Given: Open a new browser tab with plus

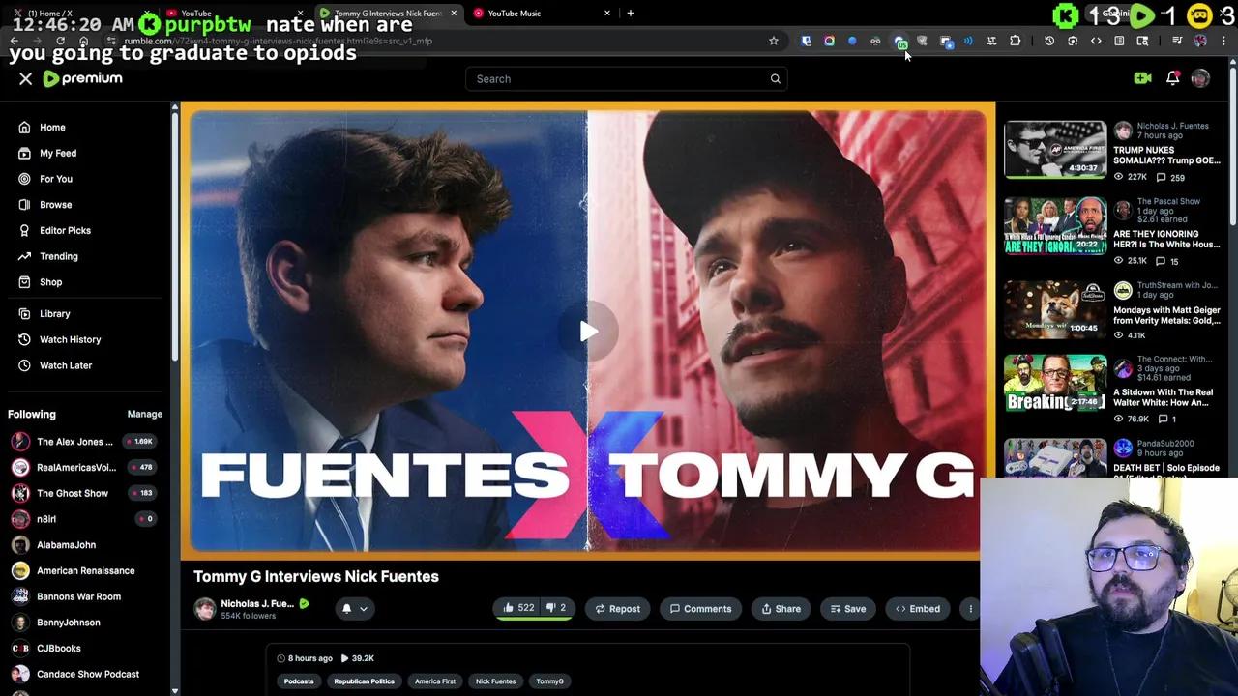Looking at the screenshot, I should [x=631, y=14].
